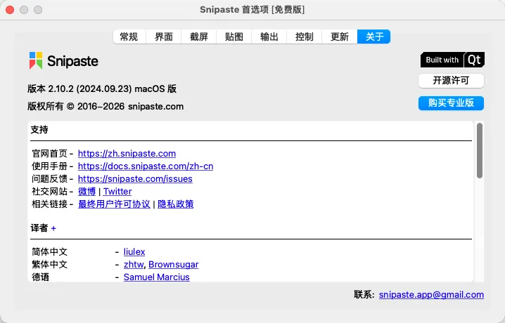Go to the 贴图 tab

tap(234, 37)
